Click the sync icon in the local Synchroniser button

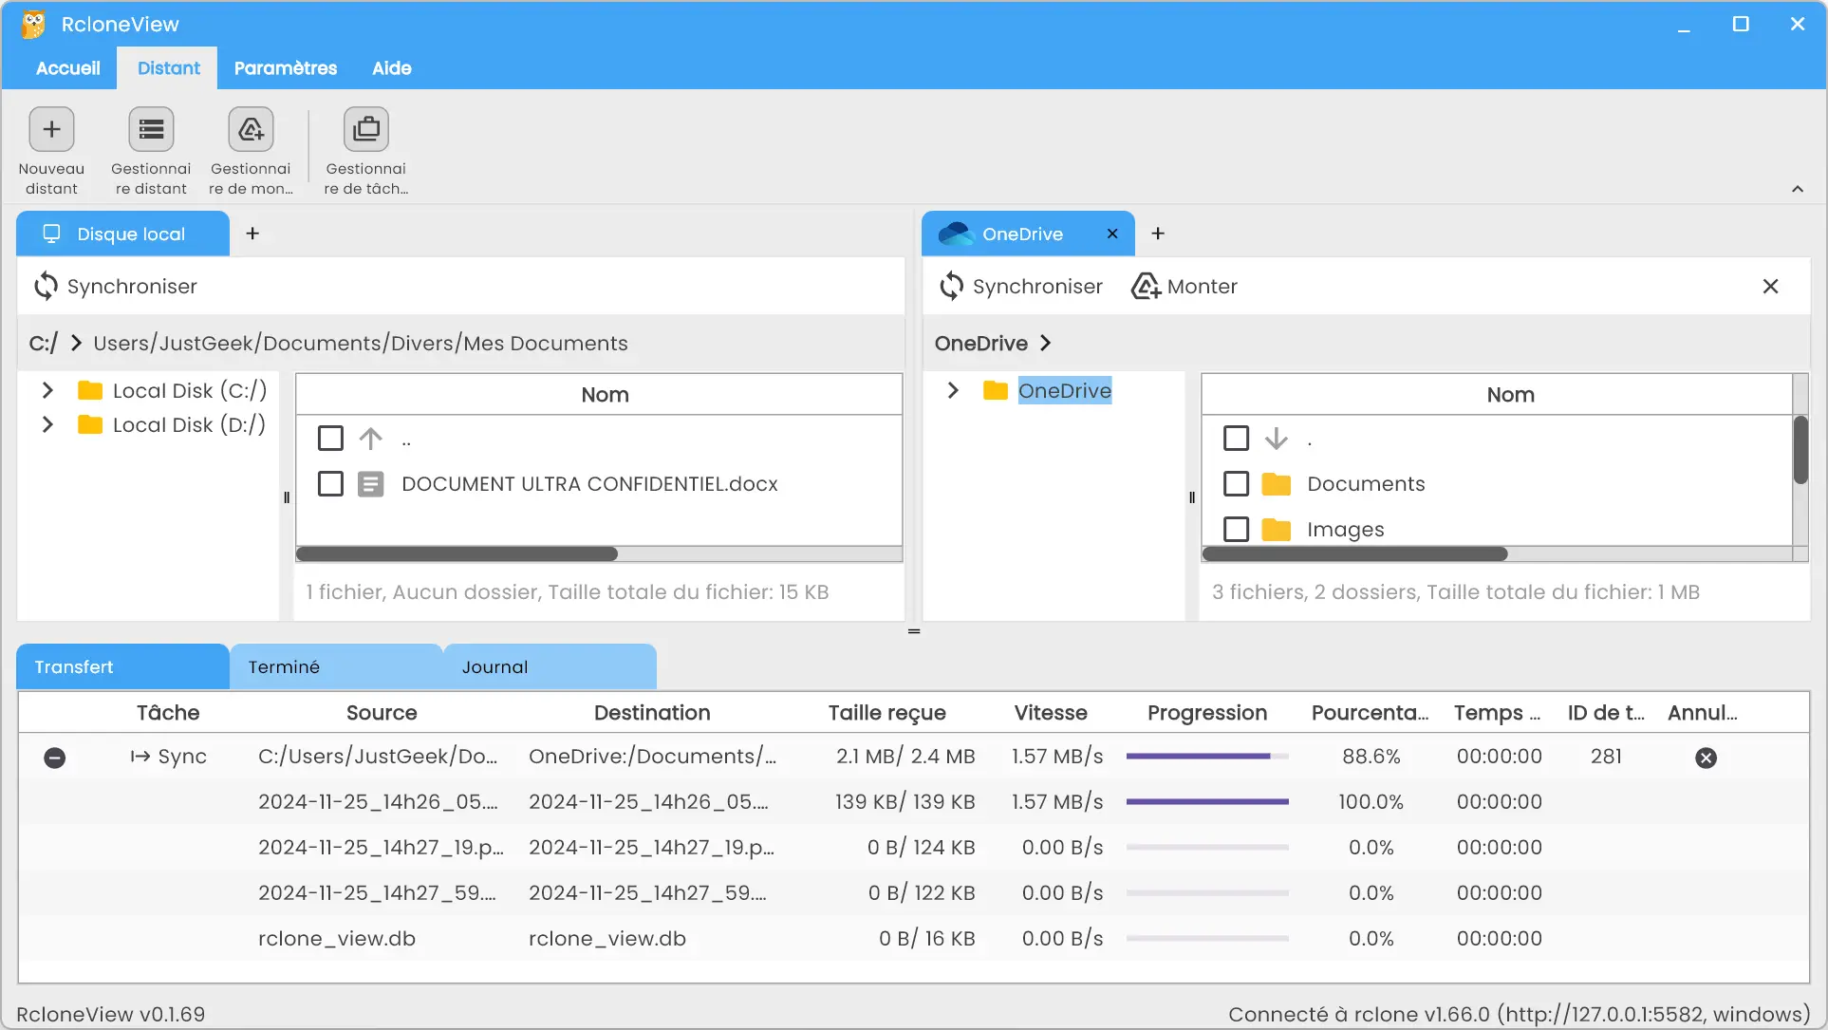[x=47, y=286]
